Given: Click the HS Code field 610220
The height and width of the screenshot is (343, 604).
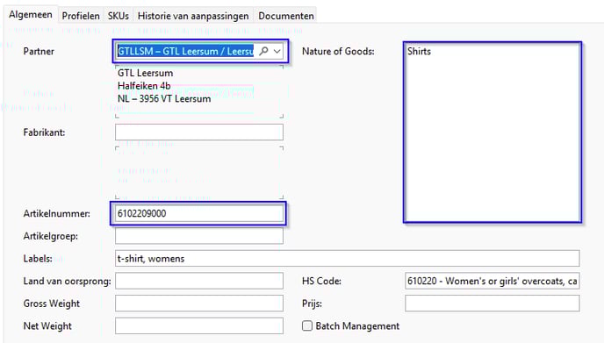Looking at the screenshot, I should [x=493, y=281].
